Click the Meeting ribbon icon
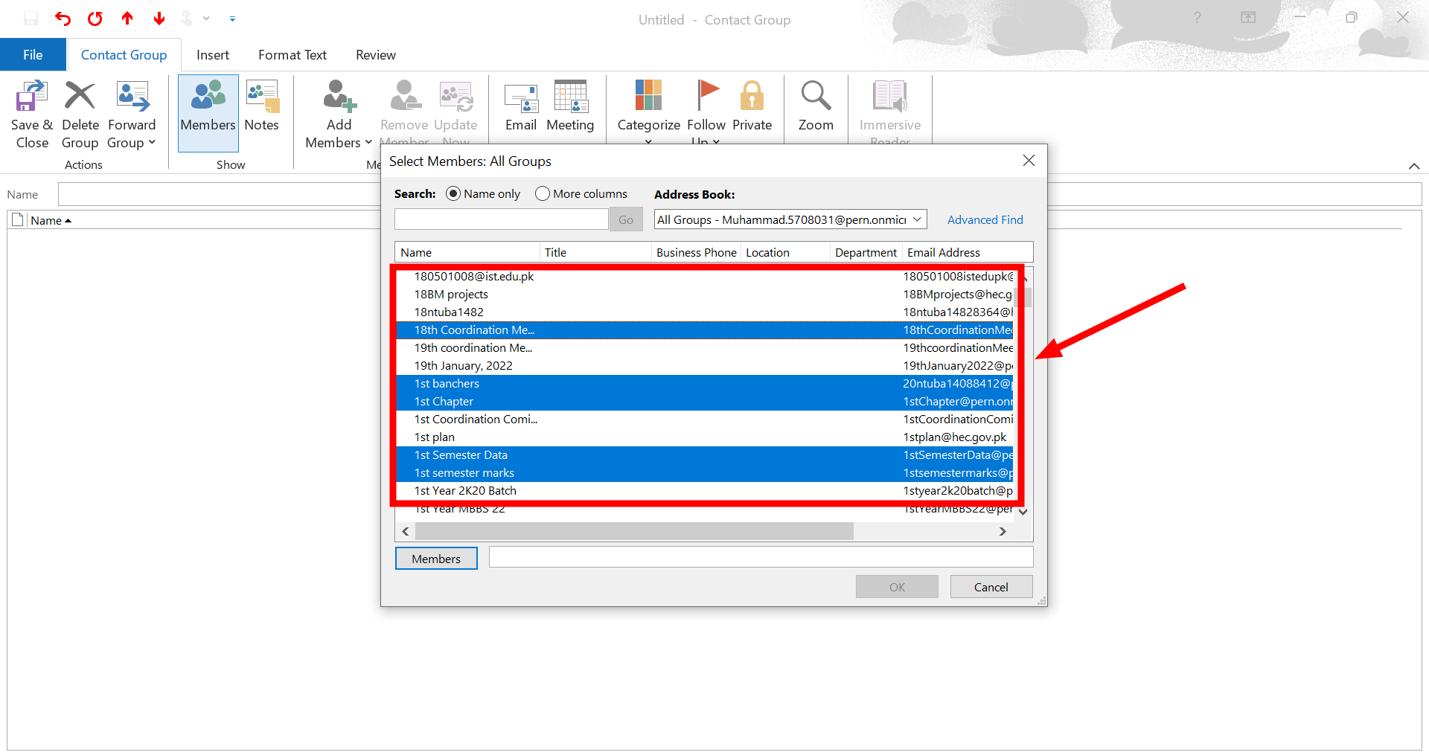This screenshot has width=1429, height=755. [x=570, y=97]
